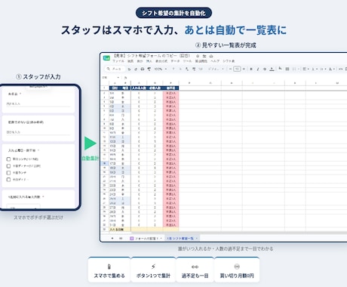Switch to フォームの回答 1 sheet tab
The image size is (347, 287).
tap(146, 238)
